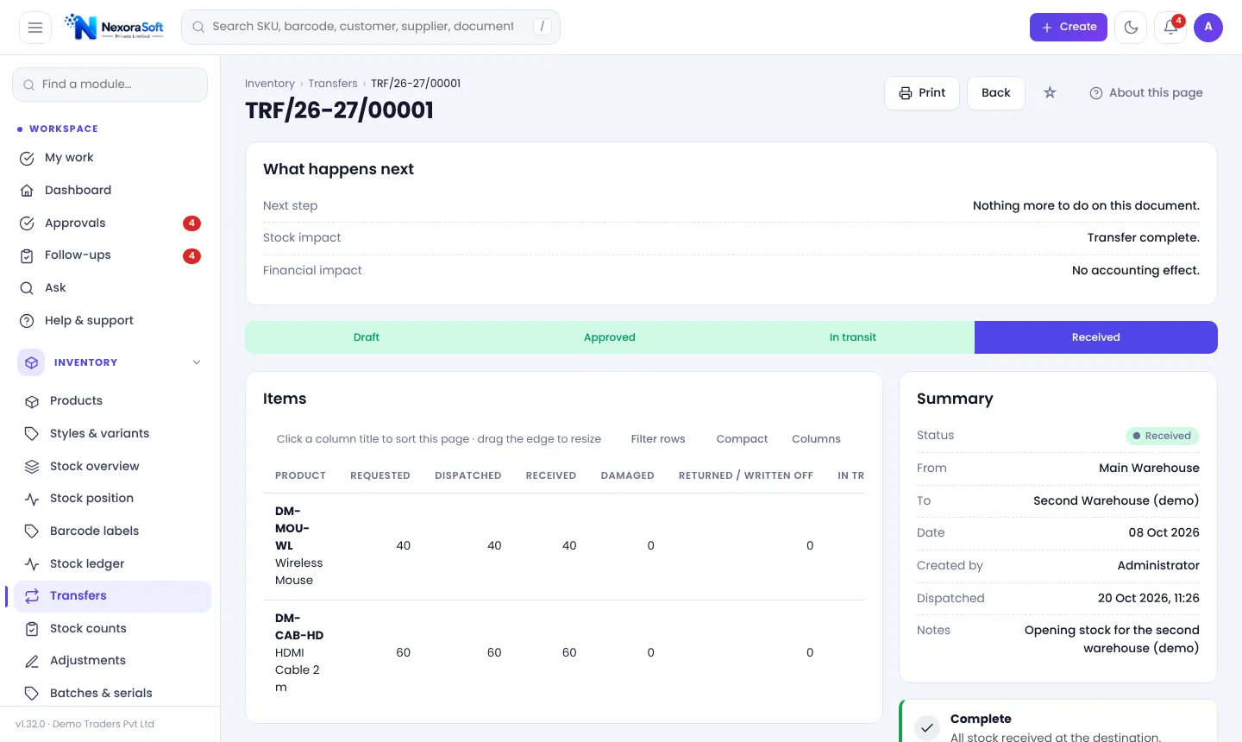Select the Draft status step
The image size is (1242, 742).
(367, 337)
